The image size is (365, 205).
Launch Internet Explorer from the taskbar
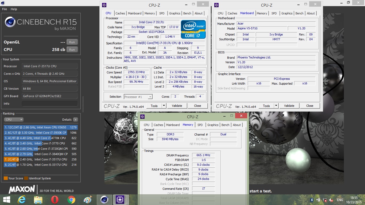22,200
